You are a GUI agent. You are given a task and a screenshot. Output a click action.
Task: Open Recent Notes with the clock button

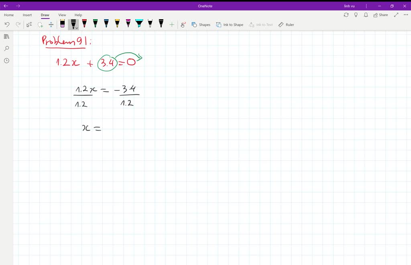(6, 60)
